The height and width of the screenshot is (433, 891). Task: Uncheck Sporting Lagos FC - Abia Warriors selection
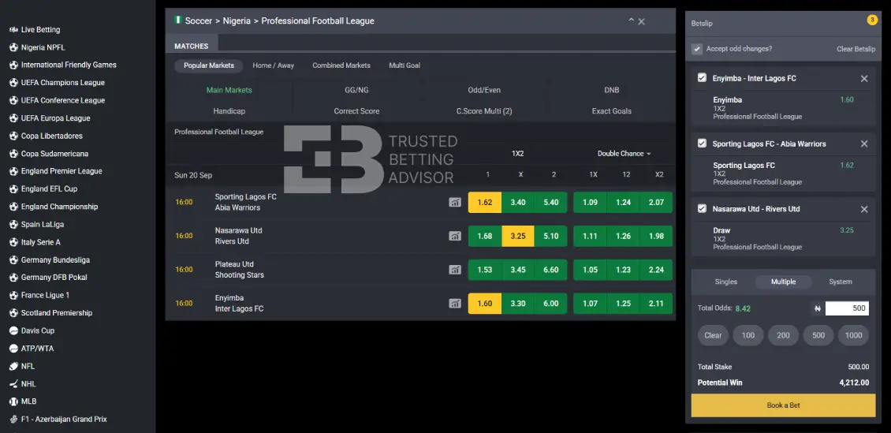tap(703, 144)
